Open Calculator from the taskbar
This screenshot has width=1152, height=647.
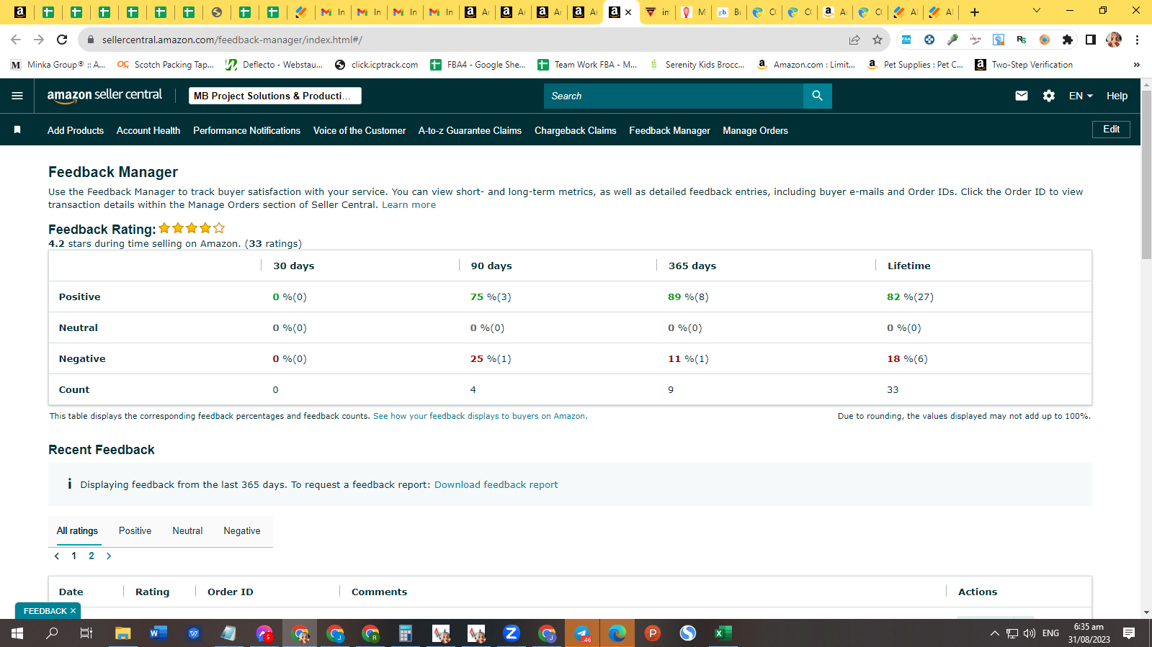click(x=406, y=633)
